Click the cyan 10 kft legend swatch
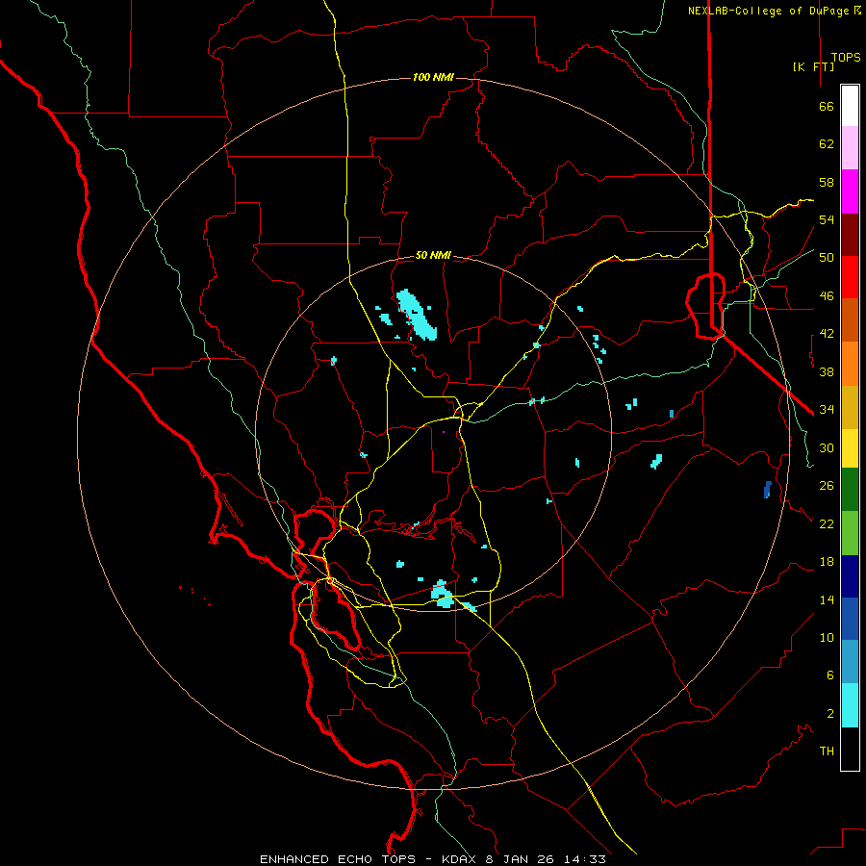This screenshot has width=866, height=866. tap(850, 705)
